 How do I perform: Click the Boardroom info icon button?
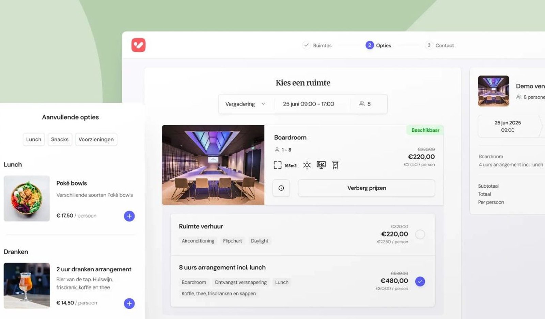(x=281, y=188)
